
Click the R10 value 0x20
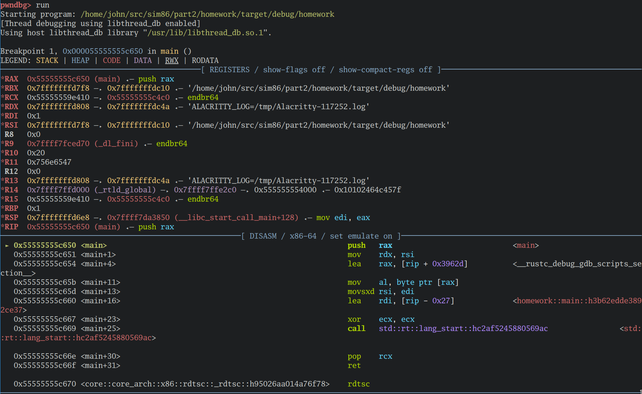coord(36,153)
